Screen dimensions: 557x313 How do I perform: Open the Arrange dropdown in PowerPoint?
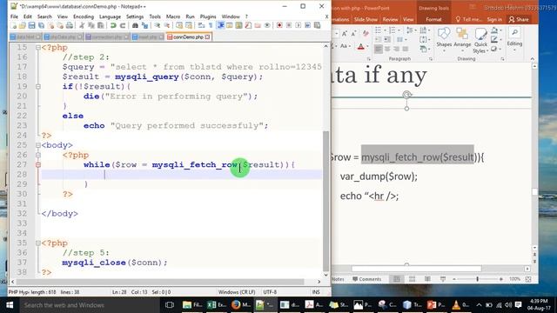click(x=462, y=40)
